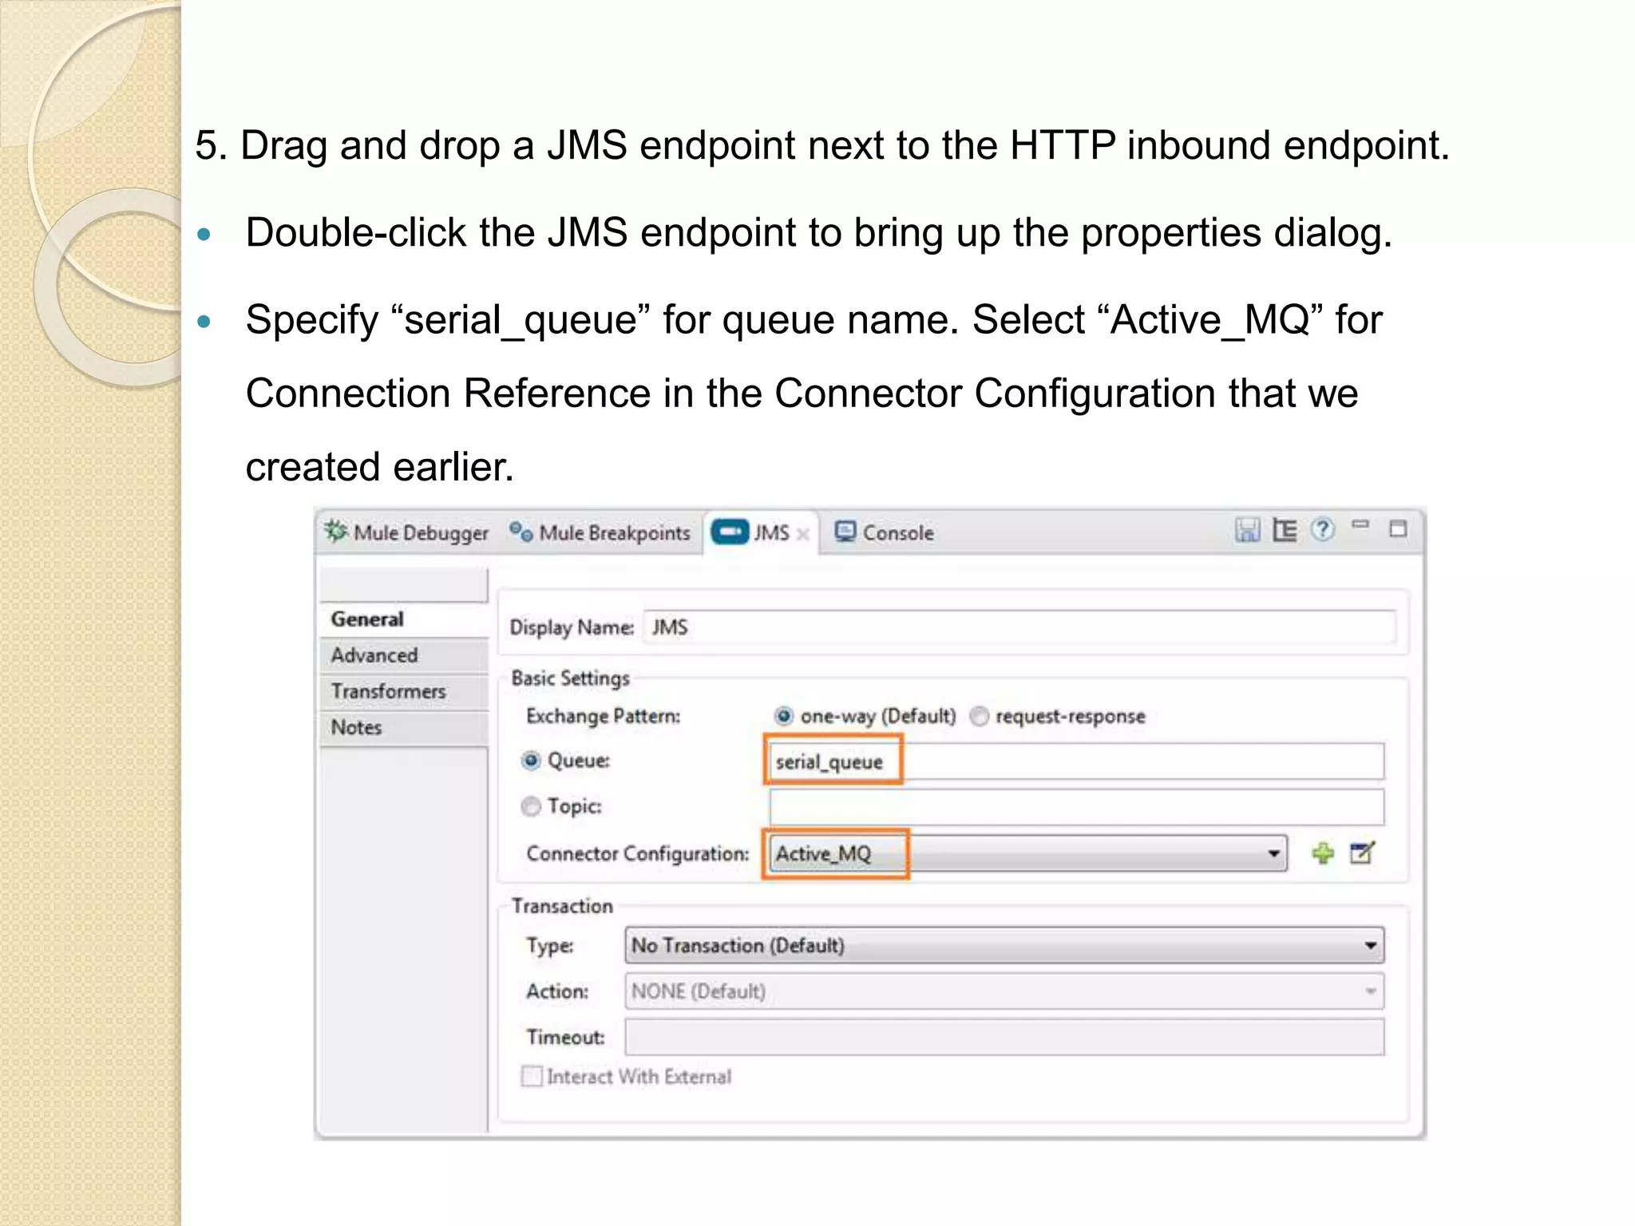This screenshot has width=1635, height=1226.
Task: Click the tree layout view icon
Action: pos(1285,530)
